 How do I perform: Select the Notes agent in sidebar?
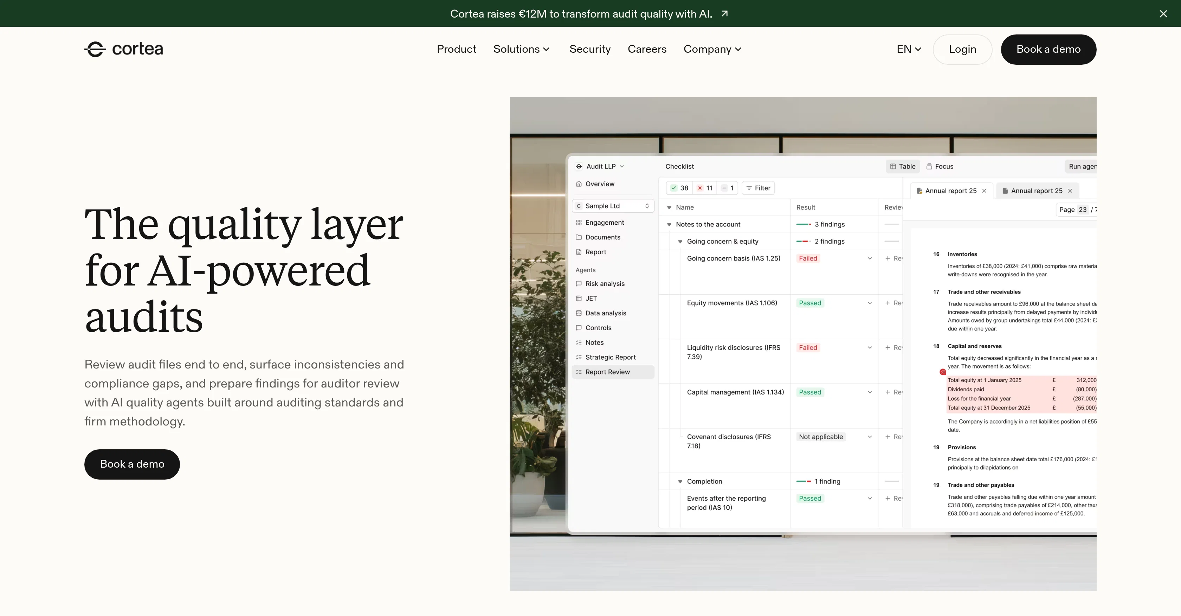click(613, 342)
